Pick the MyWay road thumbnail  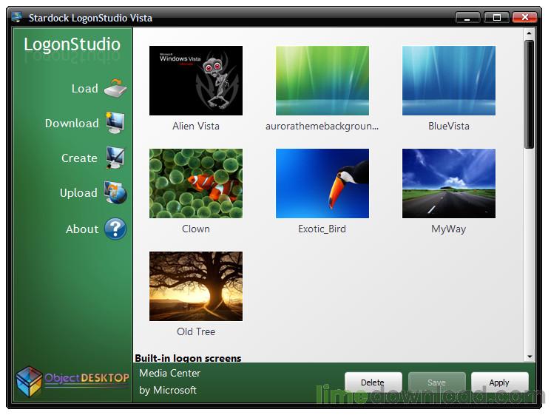coord(449,183)
